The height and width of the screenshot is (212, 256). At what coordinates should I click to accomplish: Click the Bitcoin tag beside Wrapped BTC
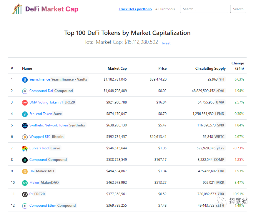click(x=58, y=137)
